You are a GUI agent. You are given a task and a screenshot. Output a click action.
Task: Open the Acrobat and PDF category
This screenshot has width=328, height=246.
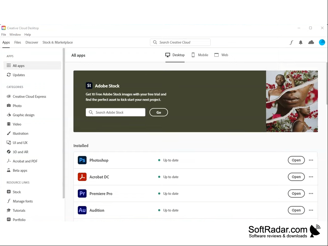point(32,161)
